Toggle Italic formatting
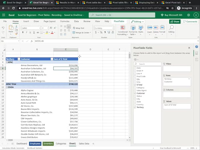This screenshot has width=200, height=150. (27, 32)
